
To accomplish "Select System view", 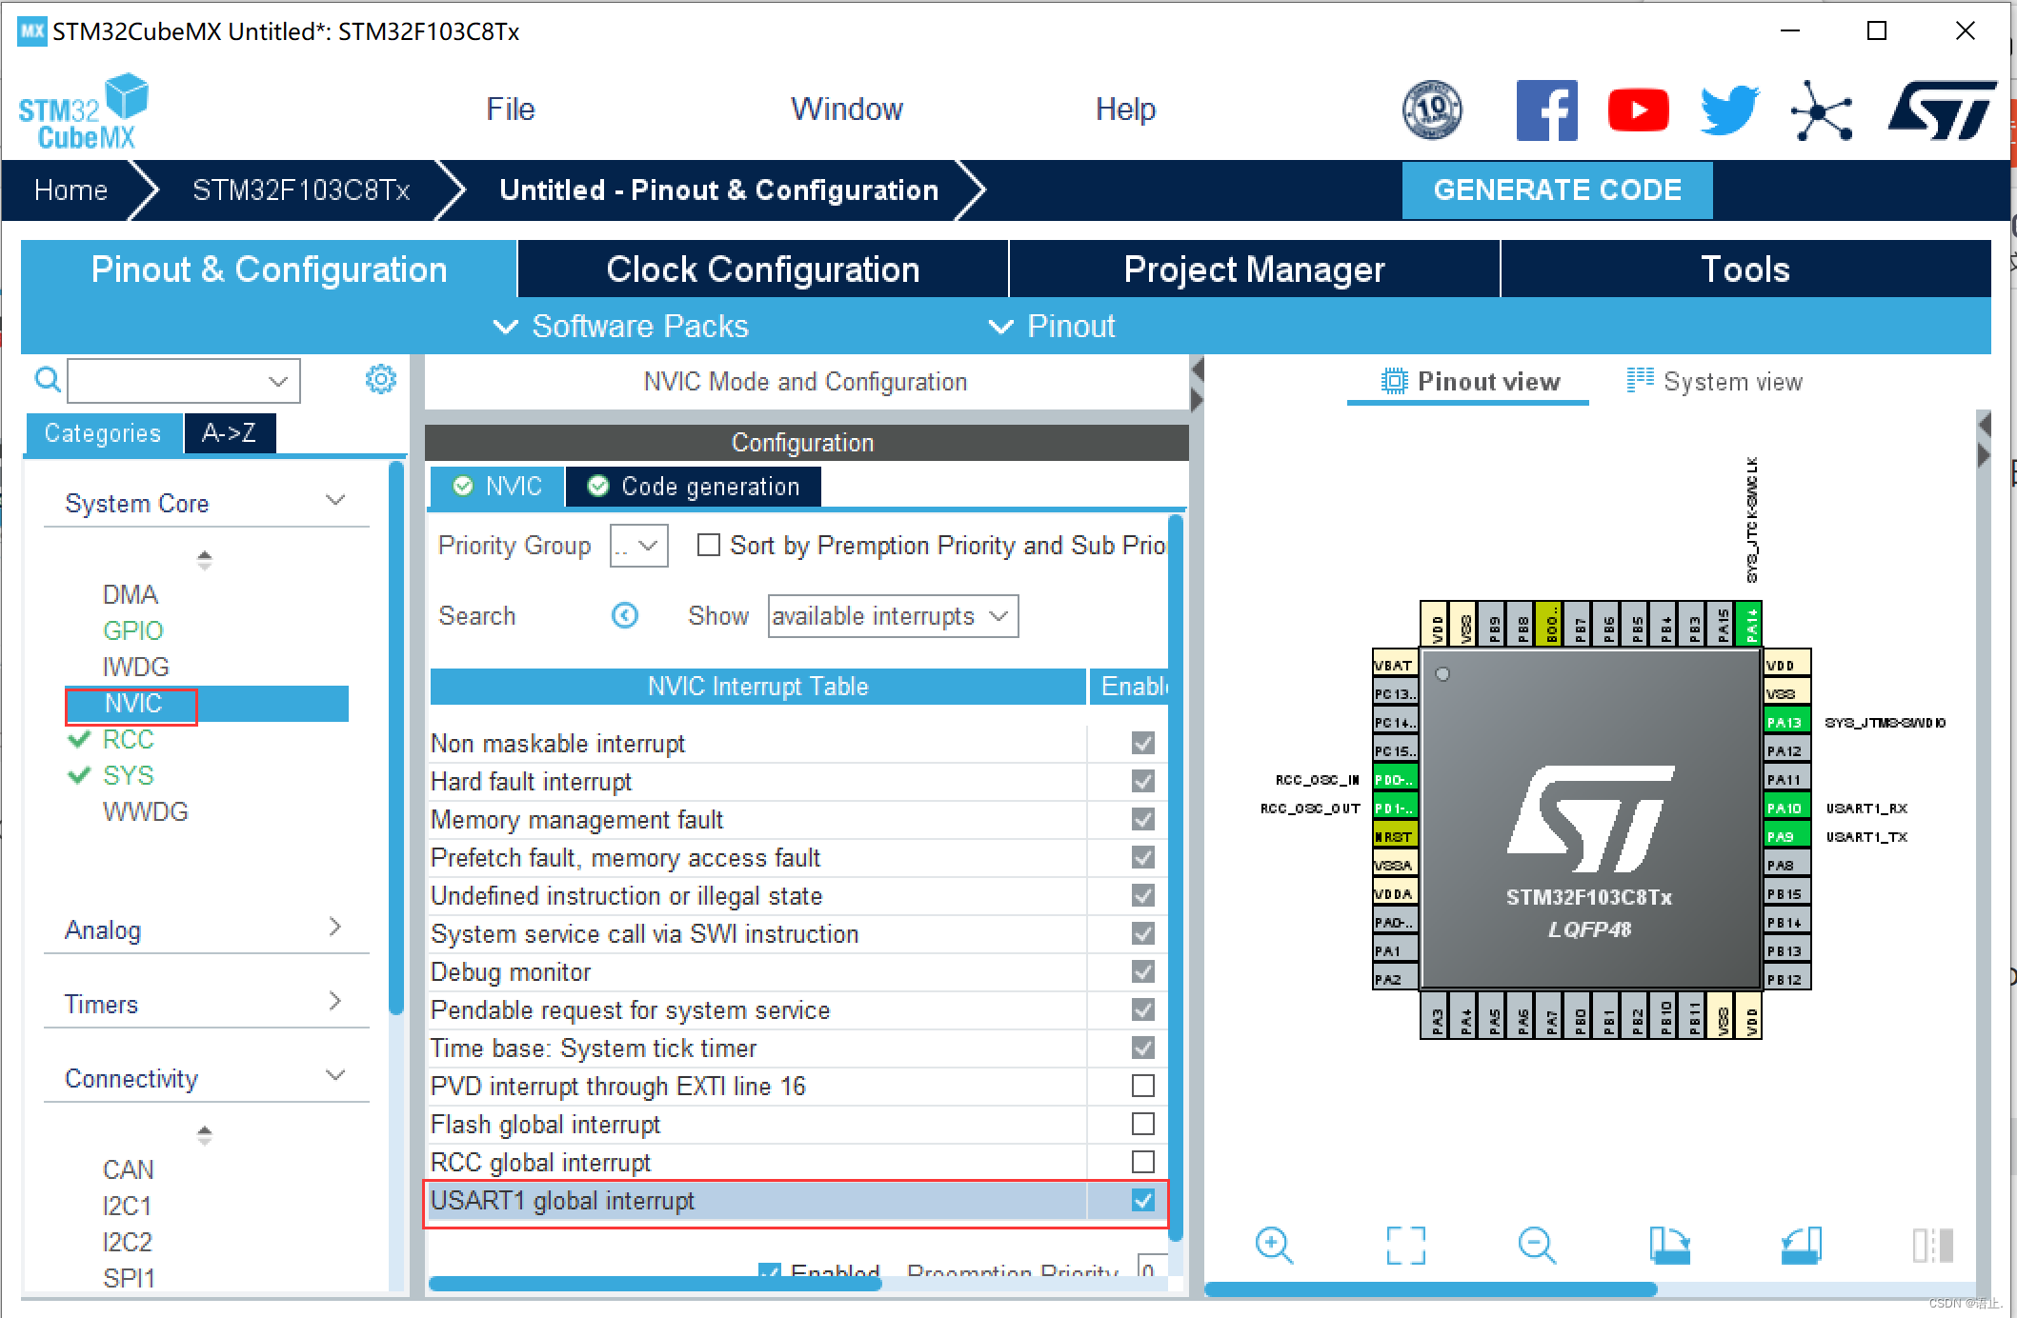I will (1715, 382).
